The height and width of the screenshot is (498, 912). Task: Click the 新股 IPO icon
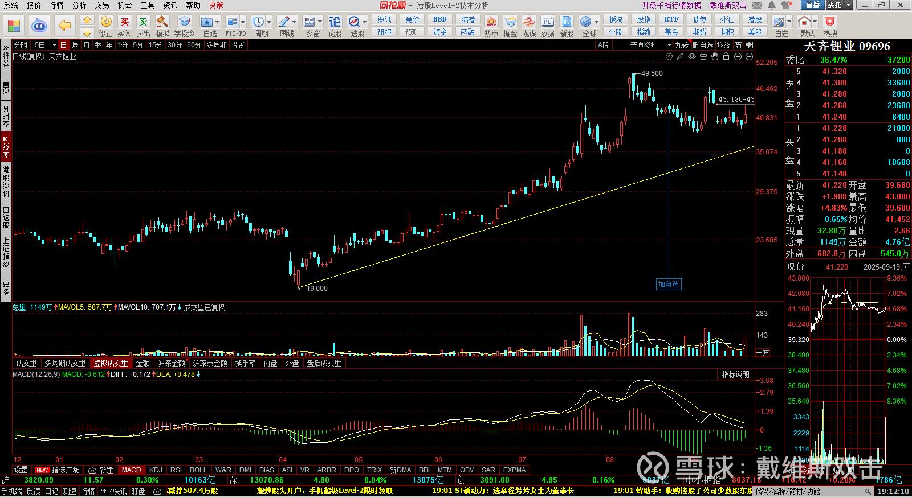[567, 26]
